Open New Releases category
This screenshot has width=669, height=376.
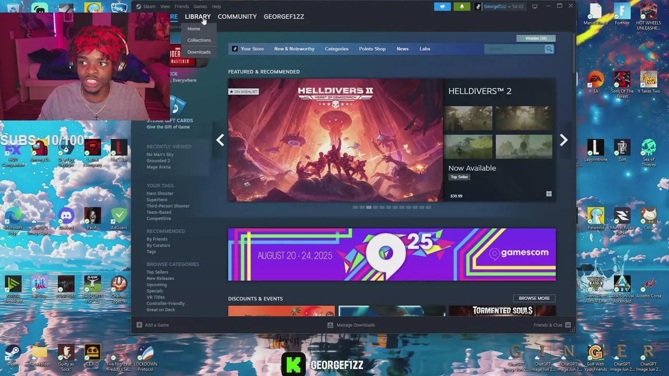(x=160, y=278)
